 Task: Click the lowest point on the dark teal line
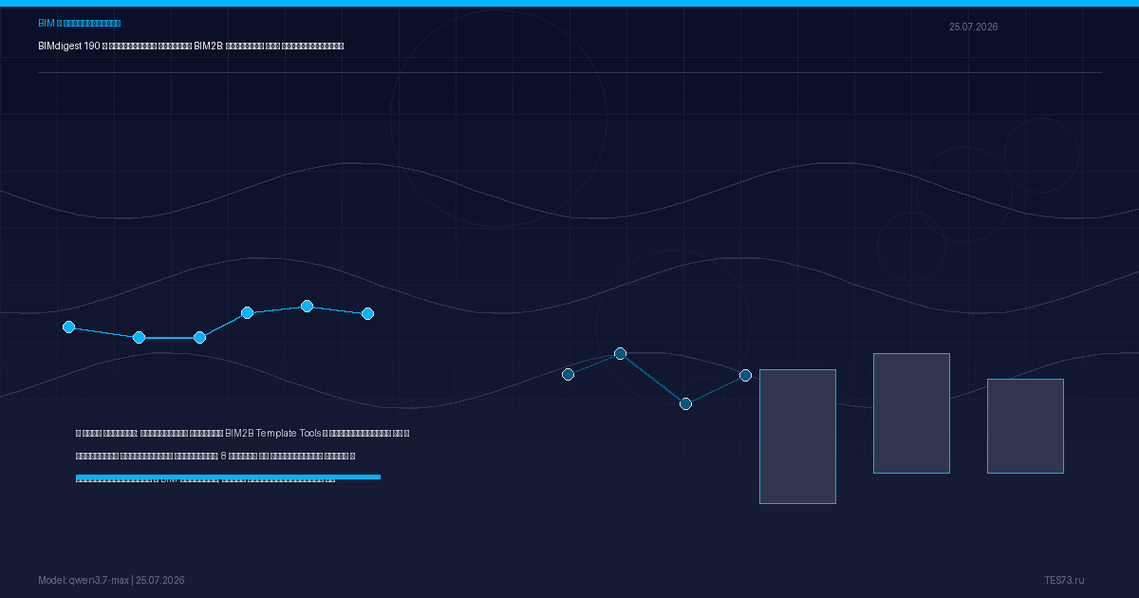[x=685, y=403]
